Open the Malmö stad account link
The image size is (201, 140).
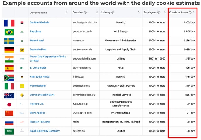pos(37,41)
